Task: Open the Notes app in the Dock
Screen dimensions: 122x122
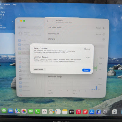Action: click(x=65, y=112)
